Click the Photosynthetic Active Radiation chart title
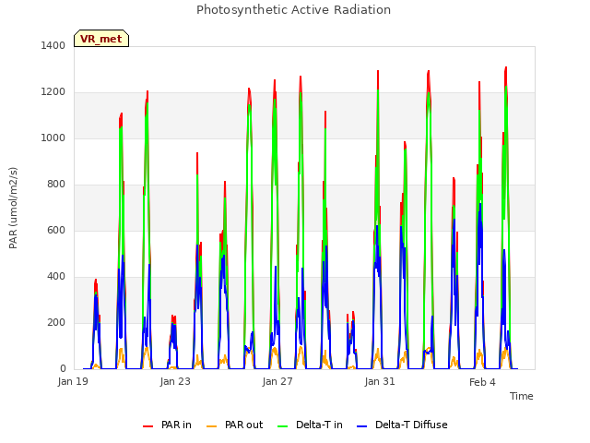Screen dimensions: 590x443 click(293, 10)
